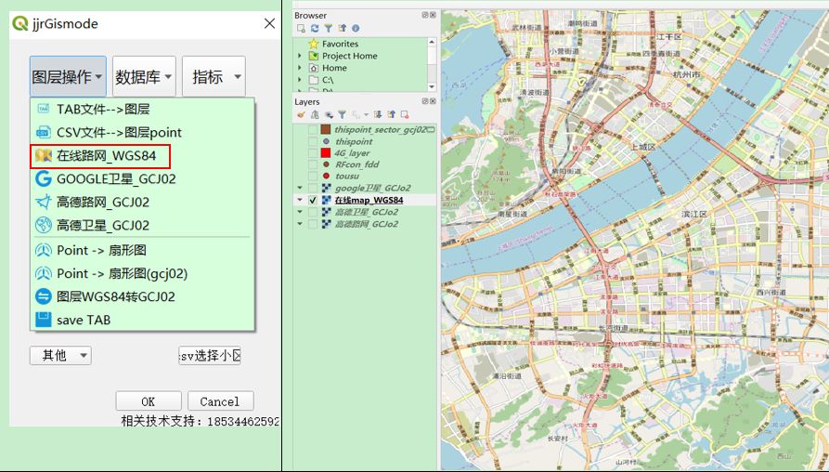Choose Point -> 扇形图 entry
The width and height of the screenshot is (829, 472).
142,250
